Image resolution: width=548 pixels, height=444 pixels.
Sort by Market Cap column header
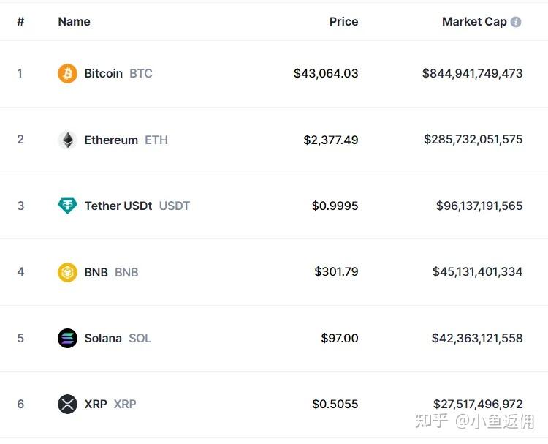[474, 22]
